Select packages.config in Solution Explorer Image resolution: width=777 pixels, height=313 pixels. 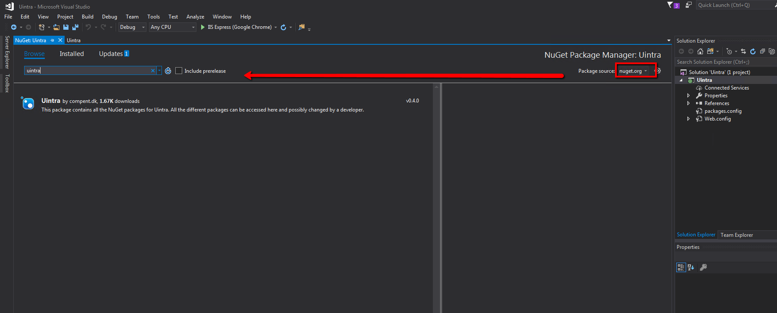[x=723, y=111]
